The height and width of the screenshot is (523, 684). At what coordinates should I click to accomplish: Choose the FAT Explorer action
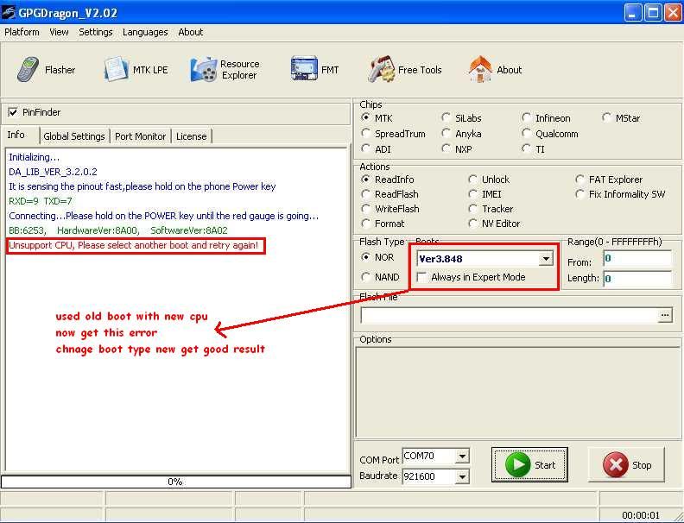tap(579, 180)
